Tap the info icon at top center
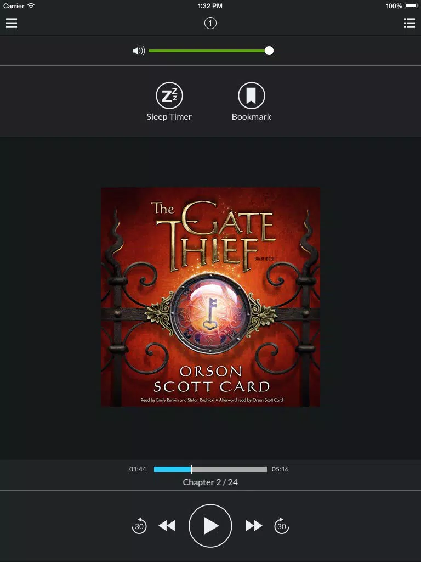 coord(210,23)
